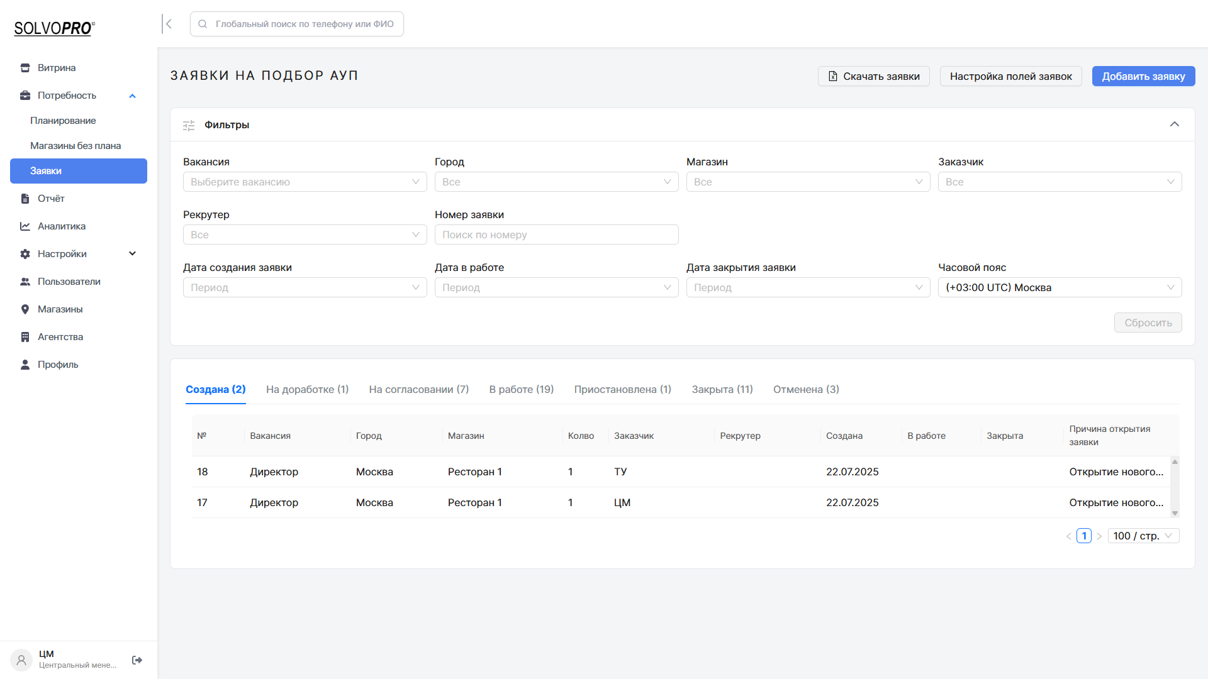Image resolution: width=1208 pixels, height=679 pixels.
Task: Open the Вакансия dropdown
Action: tap(305, 182)
